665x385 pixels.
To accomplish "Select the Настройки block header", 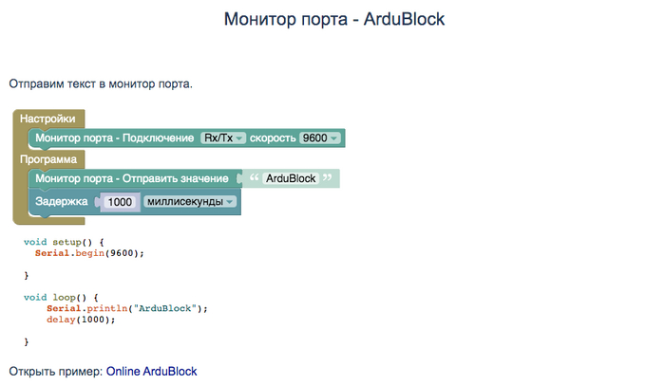I will pos(47,119).
